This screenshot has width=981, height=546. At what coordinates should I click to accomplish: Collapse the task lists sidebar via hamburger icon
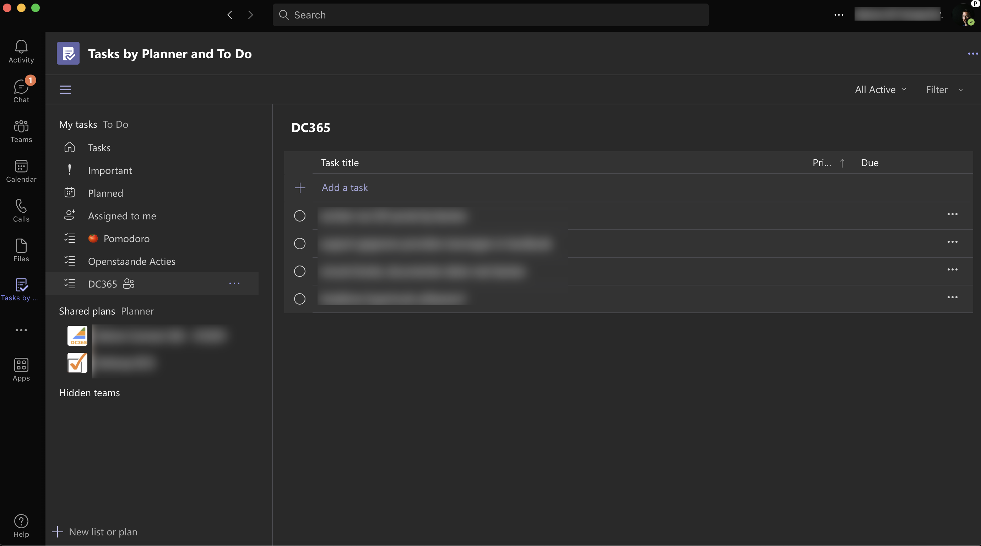[65, 89]
